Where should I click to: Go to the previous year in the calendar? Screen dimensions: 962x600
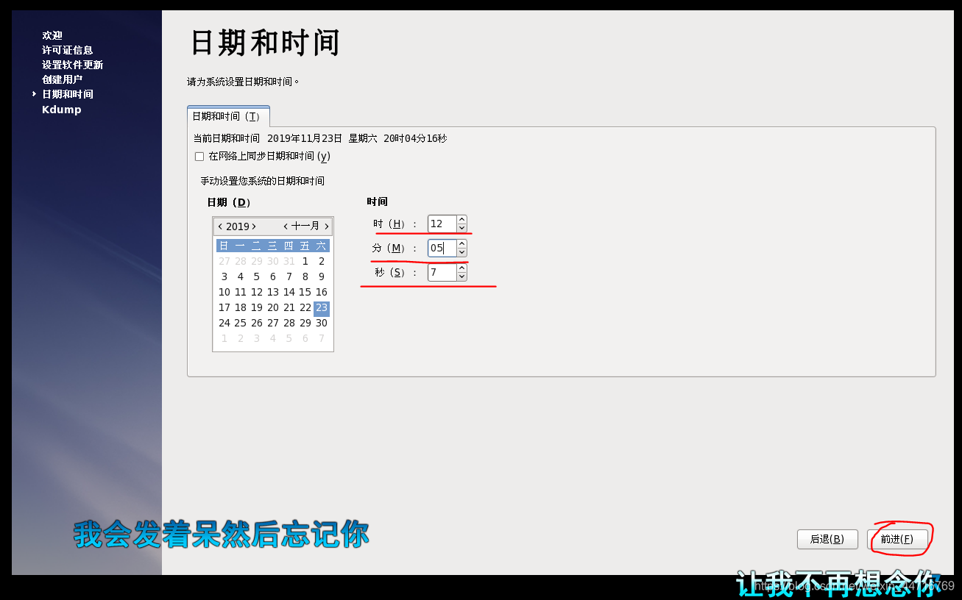point(221,226)
